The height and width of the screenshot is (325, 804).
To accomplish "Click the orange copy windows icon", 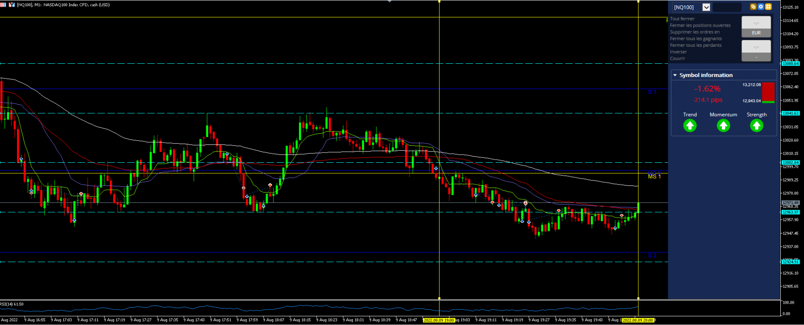I will pos(754,7).
